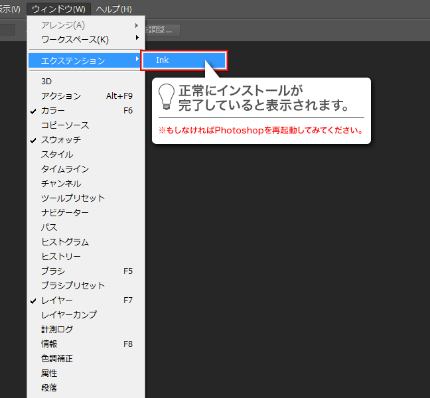This screenshot has width=430, height=398.
Task: Select the 3D menu entry
Action: (x=46, y=82)
